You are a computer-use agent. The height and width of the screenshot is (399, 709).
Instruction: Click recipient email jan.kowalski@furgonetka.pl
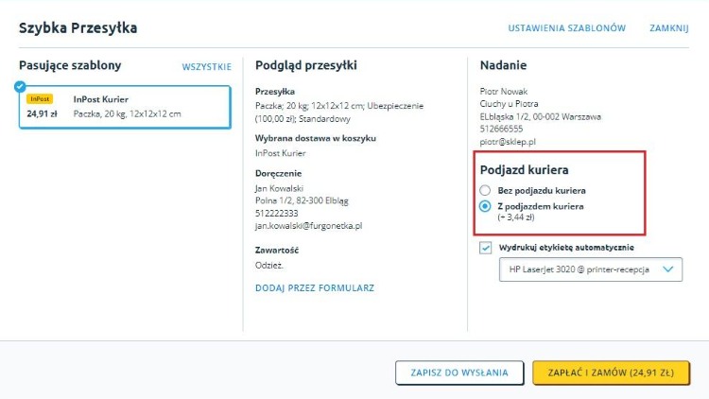point(308,226)
